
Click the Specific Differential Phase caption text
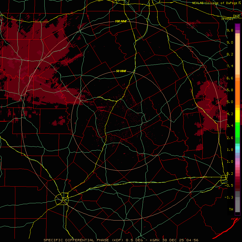(121, 240)
